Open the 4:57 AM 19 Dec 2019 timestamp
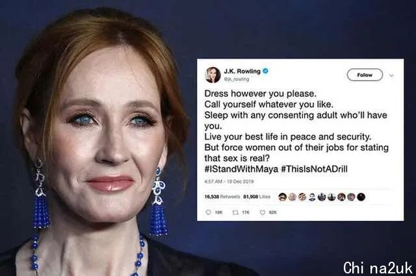This screenshot has height=276, width=416. coord(229,182)
